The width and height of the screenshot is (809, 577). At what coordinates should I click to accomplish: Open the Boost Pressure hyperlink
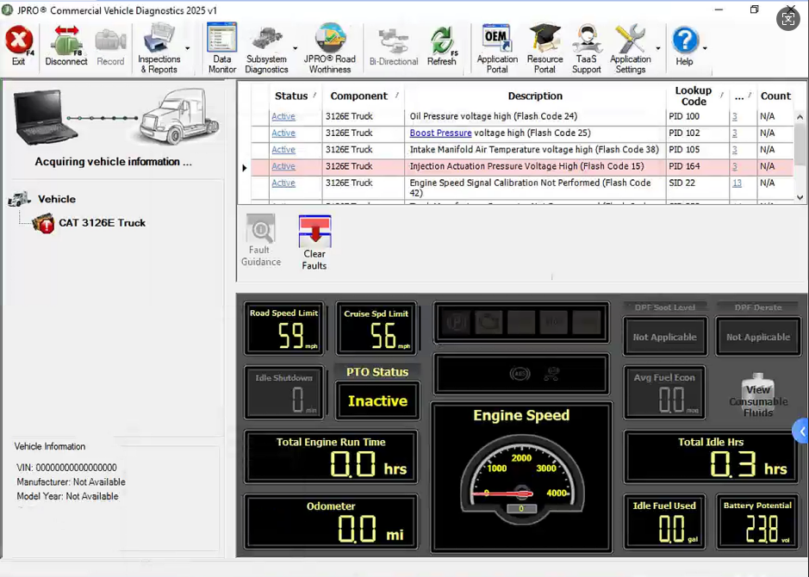point(440,133)
